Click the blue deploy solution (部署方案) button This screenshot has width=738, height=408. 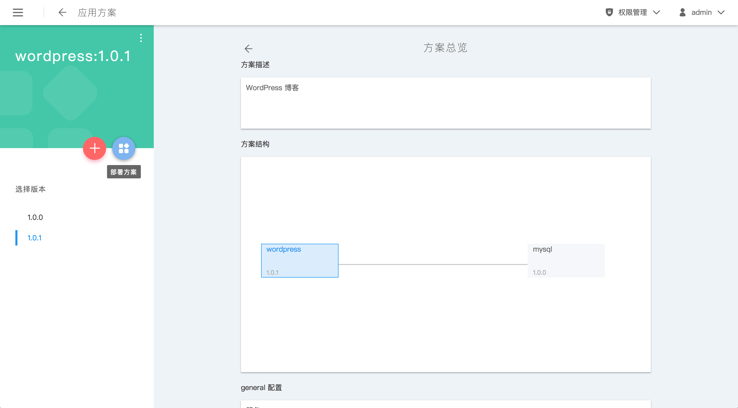tap(124, 148)
